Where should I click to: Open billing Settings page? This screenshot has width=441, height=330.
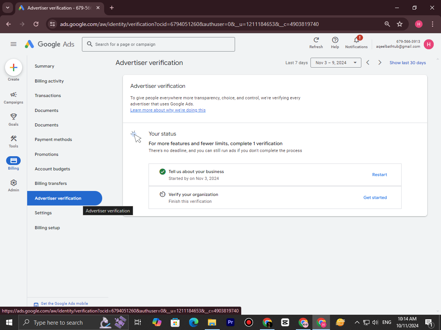click(x=43, y=213)
